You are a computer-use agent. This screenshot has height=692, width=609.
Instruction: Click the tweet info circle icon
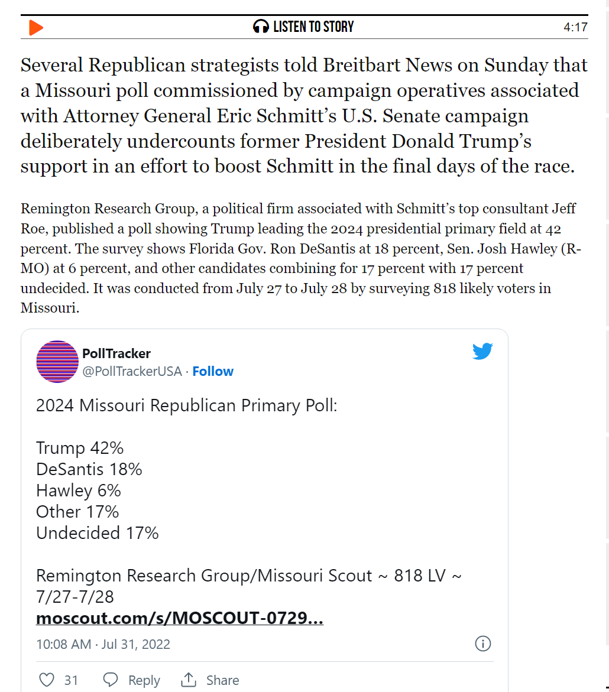483,644
